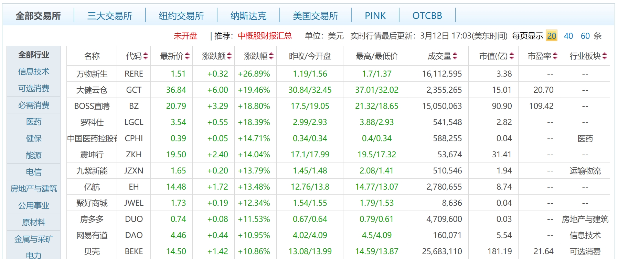The width and height of the screenshot is (618, 259).
Task: Click ticker code JWEL
Action: (134, 203)
